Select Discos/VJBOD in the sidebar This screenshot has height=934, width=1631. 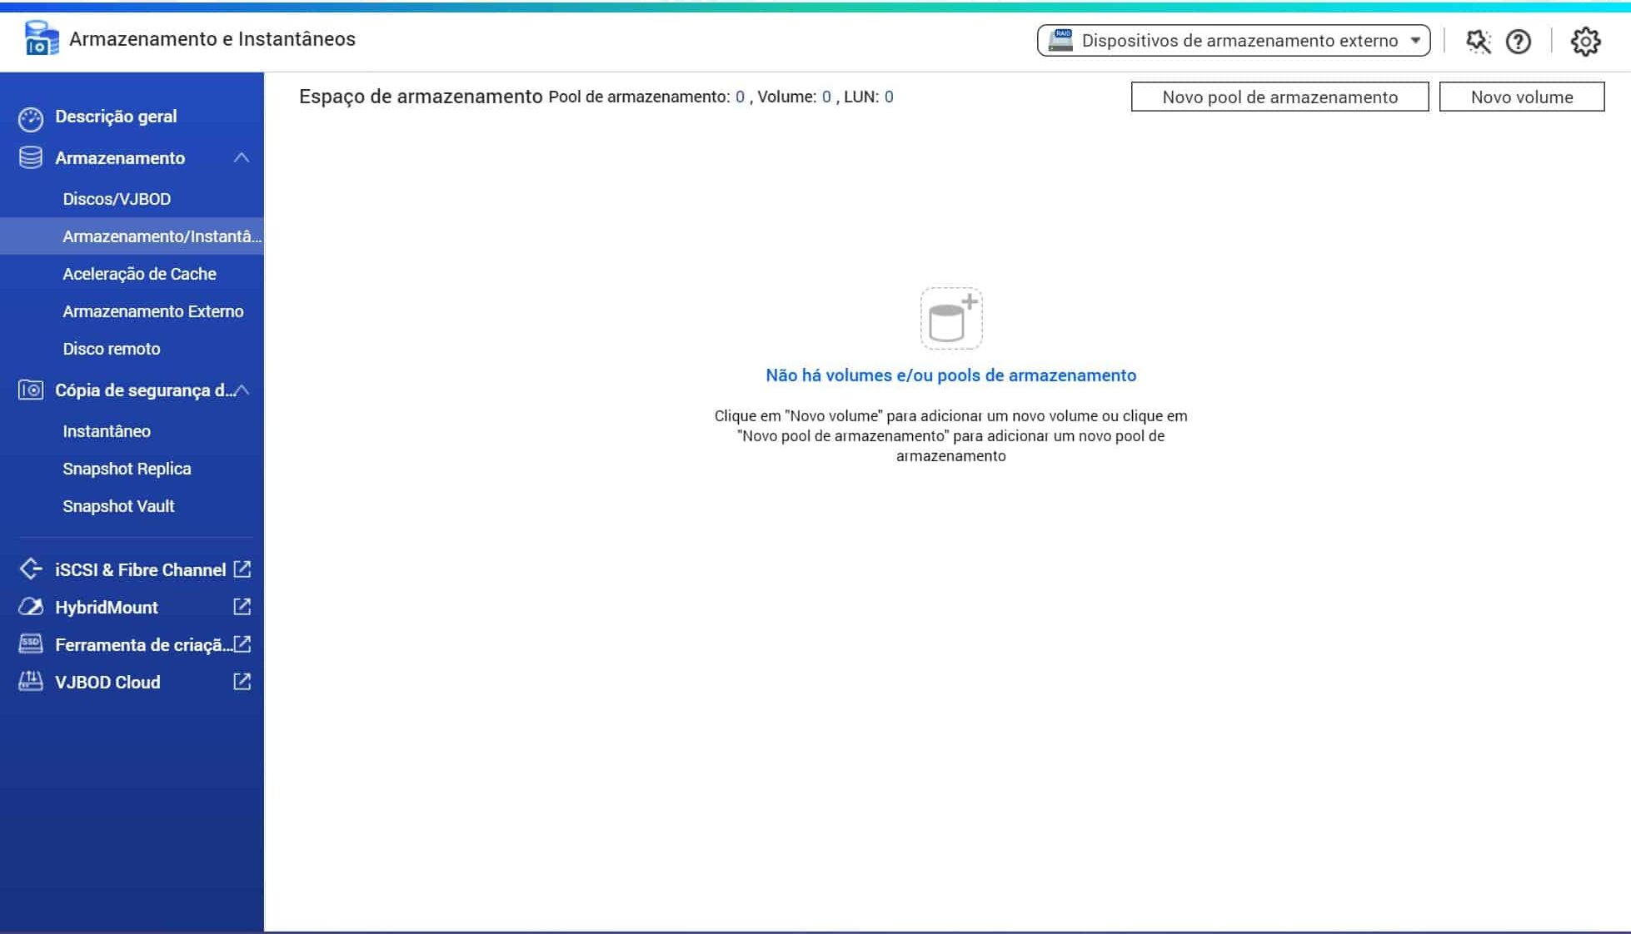click(117, 199)
